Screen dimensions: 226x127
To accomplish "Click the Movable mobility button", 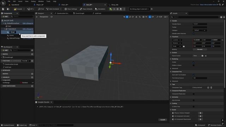I will (200, 49).
